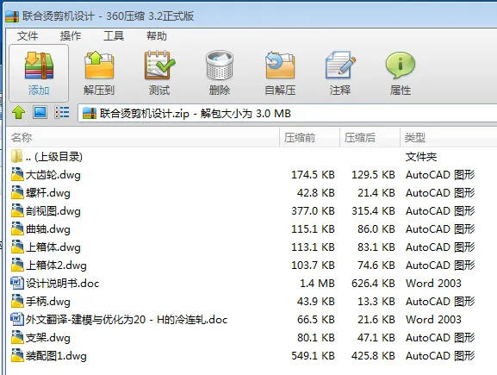Switch to list view mode icon
497x375 pixels.
(x=62, y=112)
